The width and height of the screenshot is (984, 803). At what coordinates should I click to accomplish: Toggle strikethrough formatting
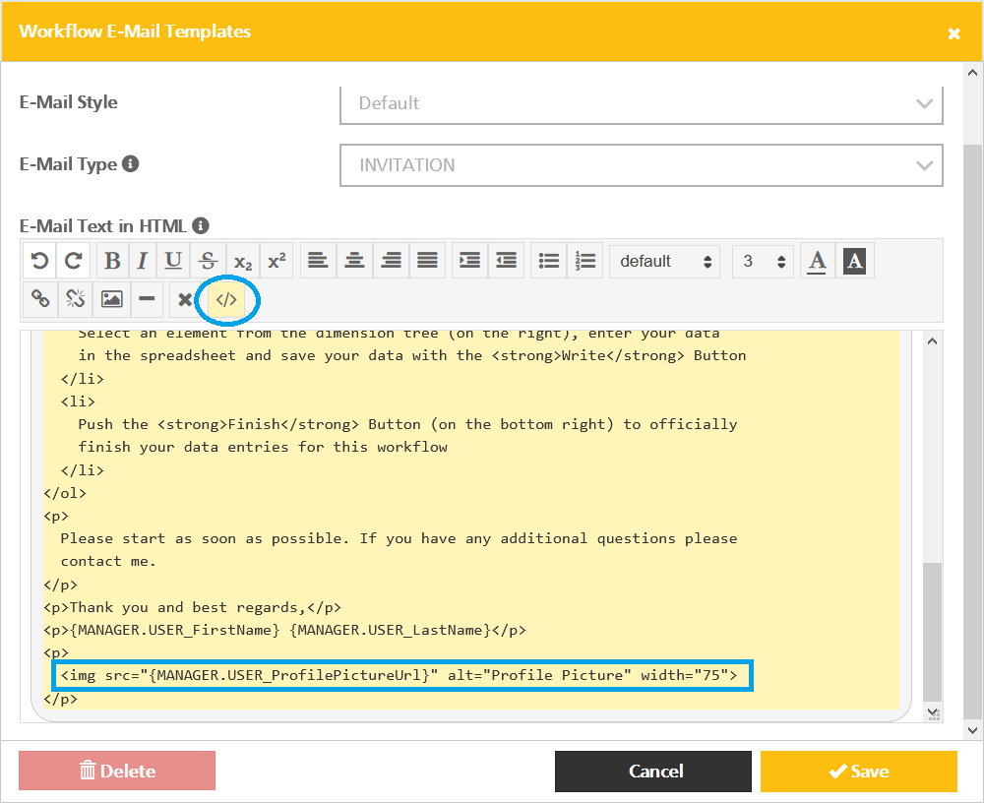pos(208,261)
